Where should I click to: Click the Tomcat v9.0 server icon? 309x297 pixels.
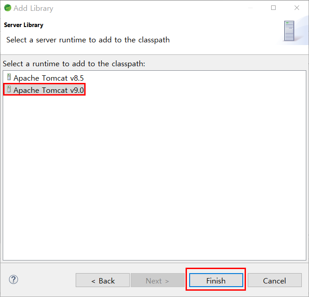point(9,89)
